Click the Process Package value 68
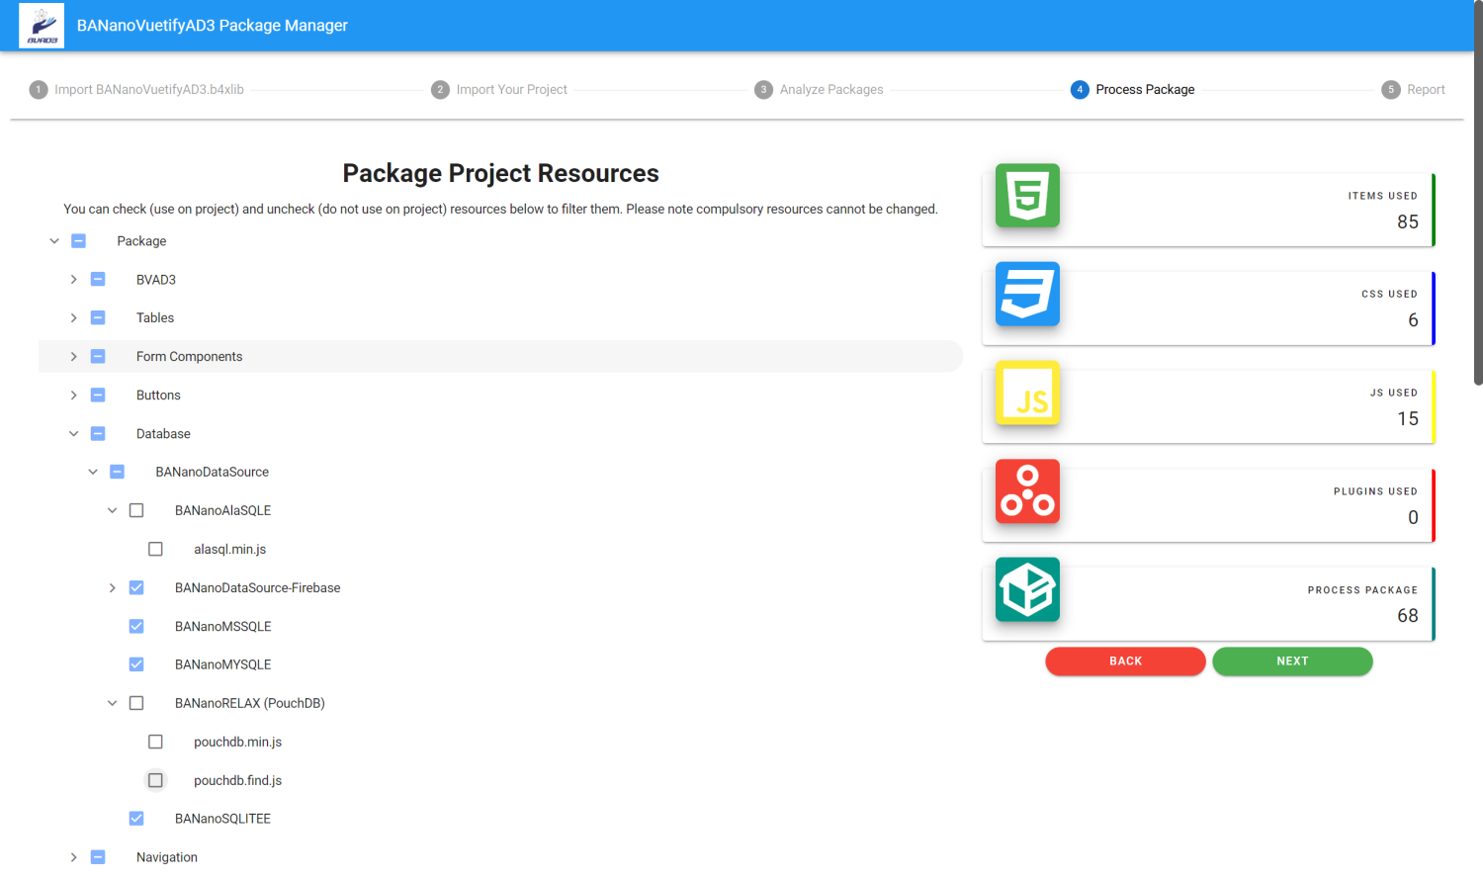This screenshot has width=1483, height=882. point(1408,616)
